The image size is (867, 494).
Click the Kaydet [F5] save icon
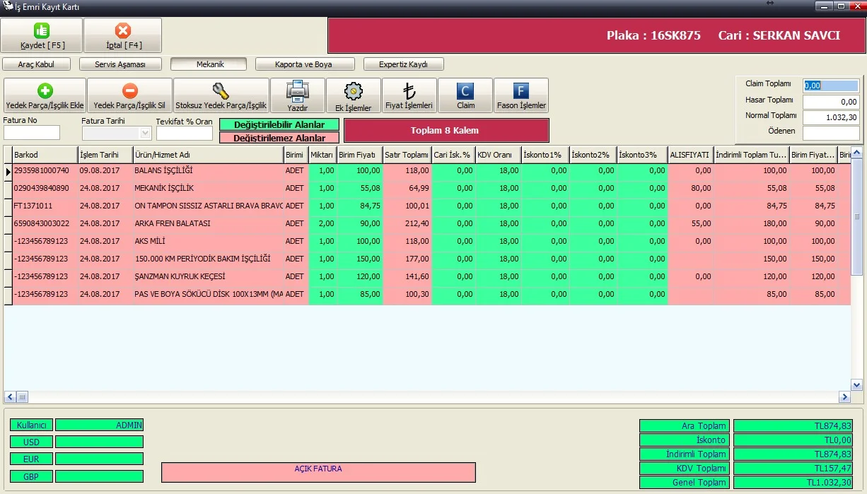(42, 30)
